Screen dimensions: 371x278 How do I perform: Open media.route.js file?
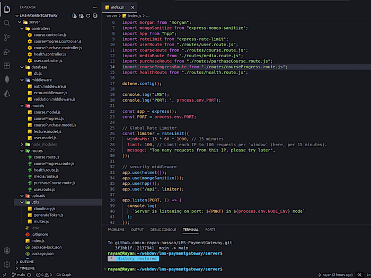[46, 176]
